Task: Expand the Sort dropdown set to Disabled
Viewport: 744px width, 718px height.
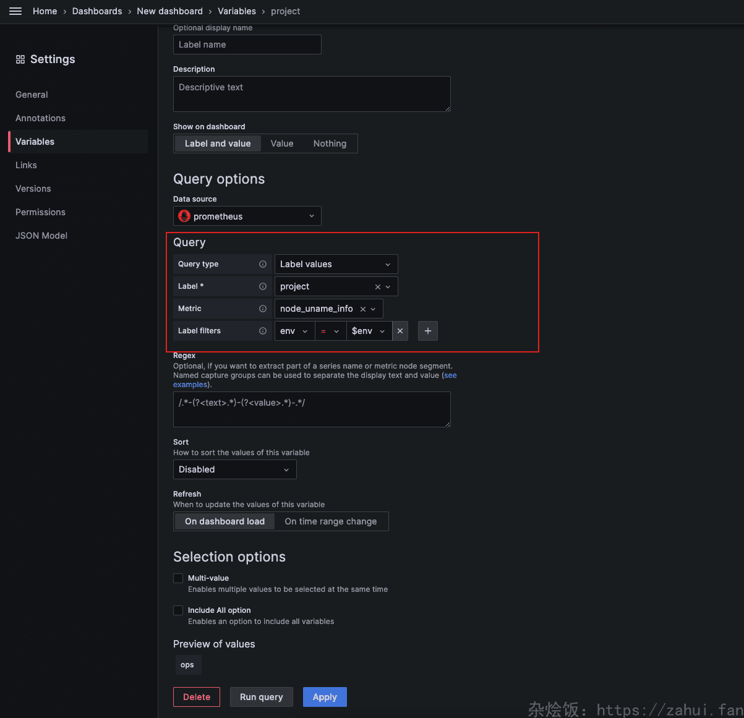Action: coord(234,469)
